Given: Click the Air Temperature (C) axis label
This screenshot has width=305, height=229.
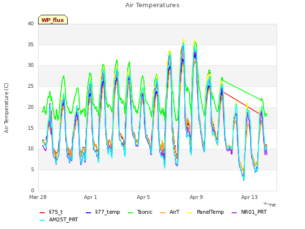Looking at the screenshot, I should coord(6,108).
